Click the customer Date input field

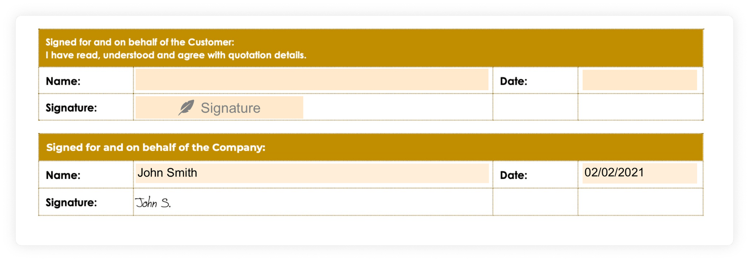click(x=640, y=80)
